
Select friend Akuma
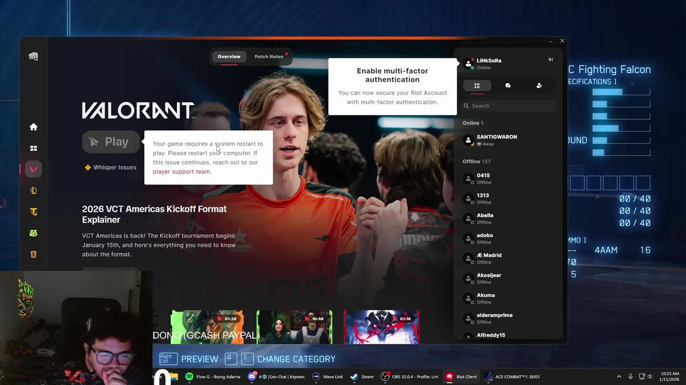pyautogui.click(x=508, y=298)
